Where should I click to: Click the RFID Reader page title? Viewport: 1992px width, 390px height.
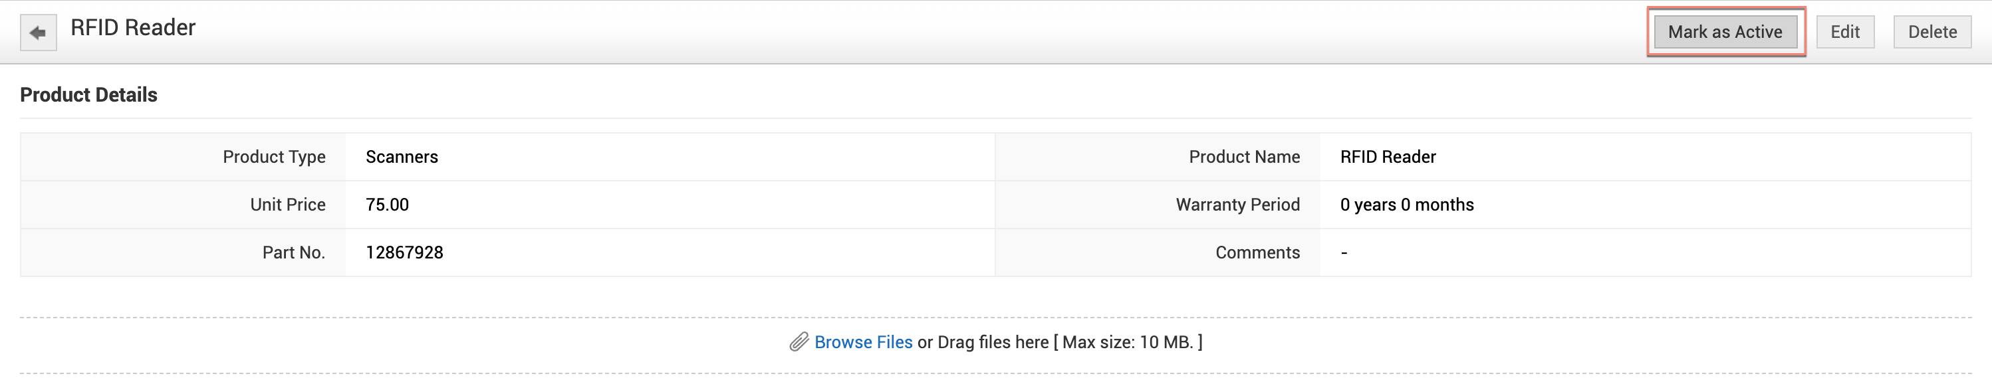click(x=133, y=28)
